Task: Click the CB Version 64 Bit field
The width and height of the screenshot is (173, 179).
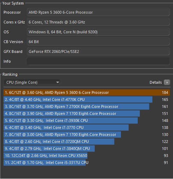Action: pyautogui.click(x=98, y=42)
